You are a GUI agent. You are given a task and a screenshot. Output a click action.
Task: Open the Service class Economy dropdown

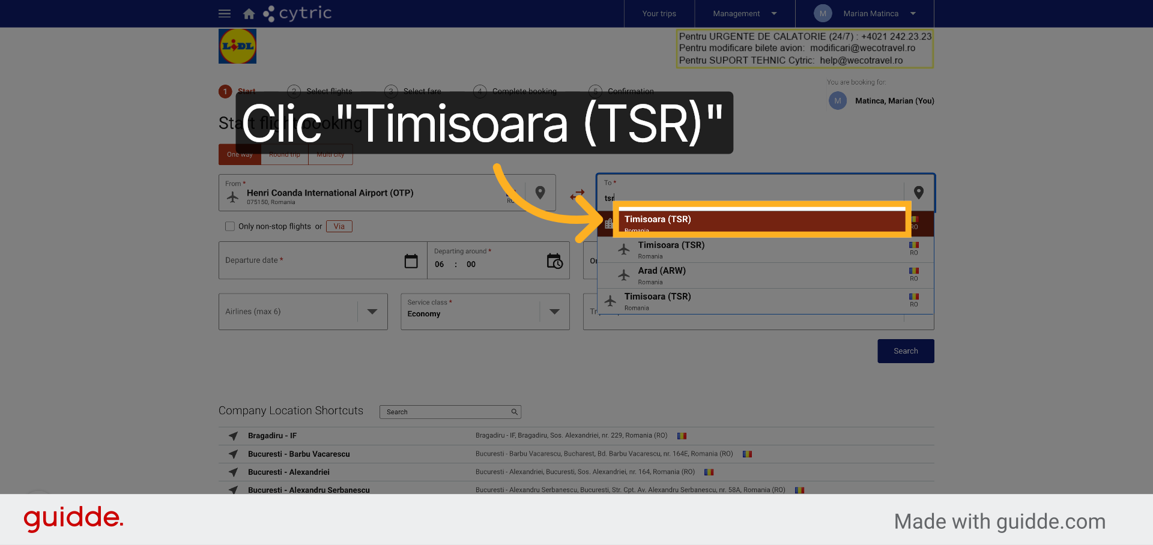554,312
